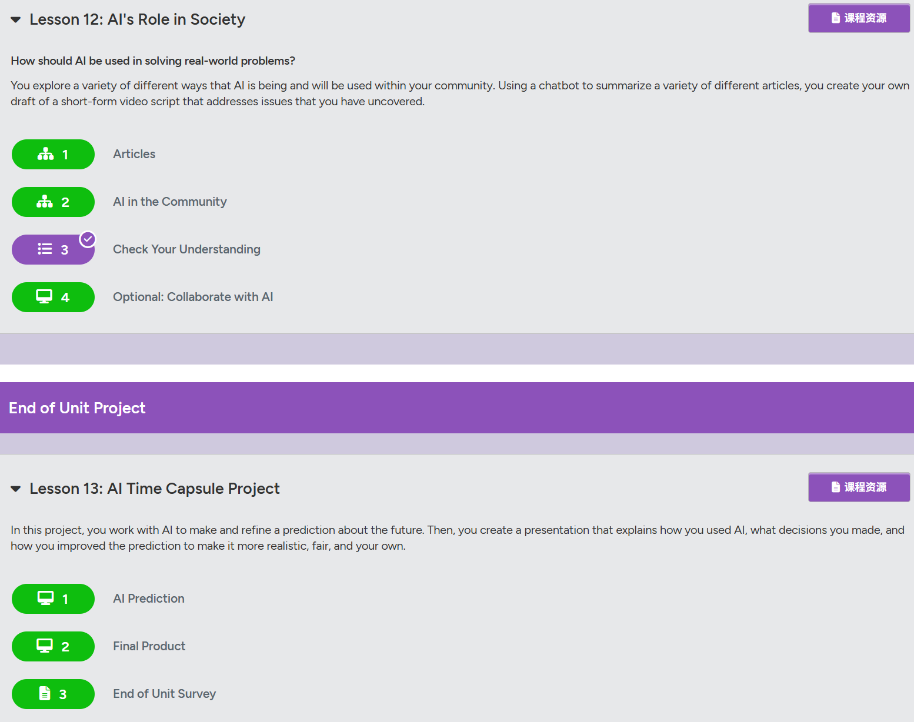
Task: Collapse Lesson 12 using its triangle arrow
Action: pos(16,20)
